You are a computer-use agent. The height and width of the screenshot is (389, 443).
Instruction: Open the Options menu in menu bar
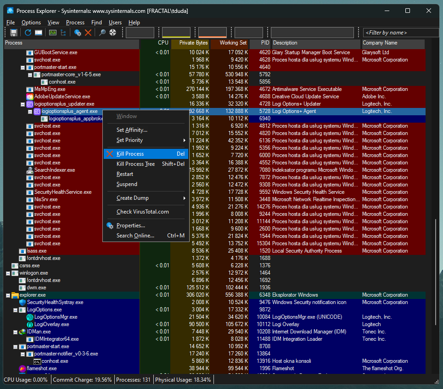[x=31, y=23]
